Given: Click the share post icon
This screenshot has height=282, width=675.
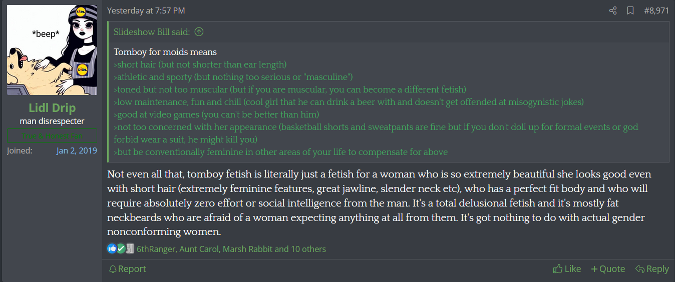Looking at the screenshot, I should click(613, 10).
